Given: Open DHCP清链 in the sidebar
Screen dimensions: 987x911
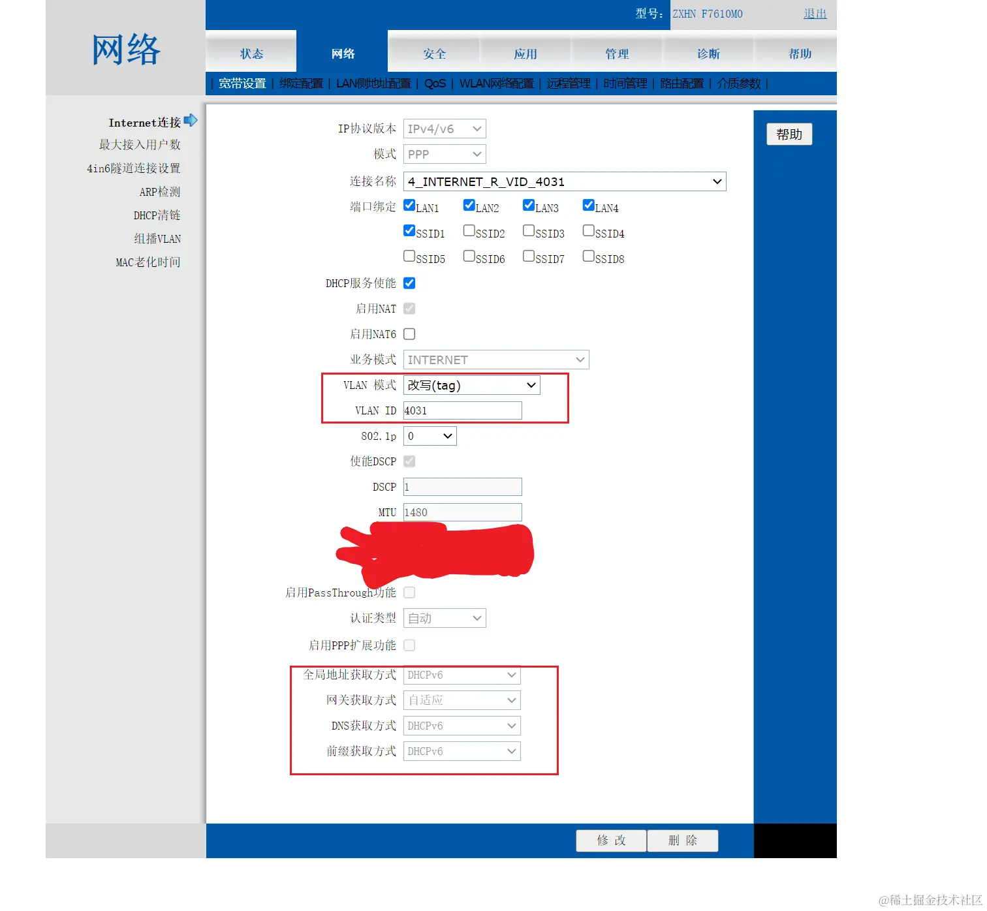Looking at the screenshot, I should tap(157, 215).
